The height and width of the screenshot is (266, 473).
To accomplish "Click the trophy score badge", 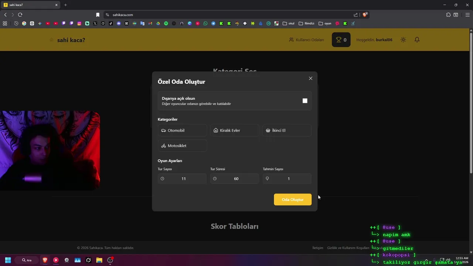I will click(x=341, y=40).
